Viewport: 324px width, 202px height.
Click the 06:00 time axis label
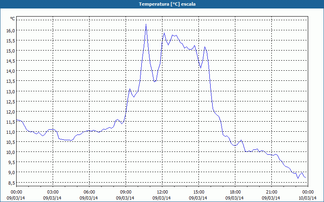(x=89, y=192)
